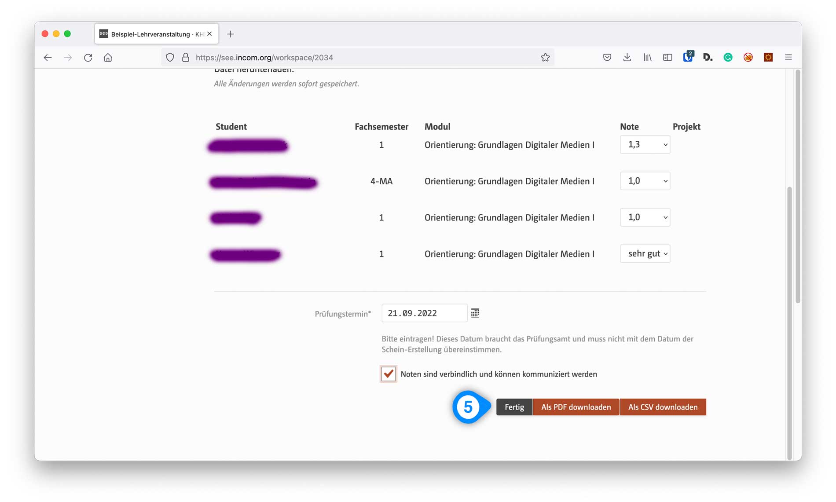Click the shield tracking protection icon
This screenshot has height=502, width=836.
point(170,58)
